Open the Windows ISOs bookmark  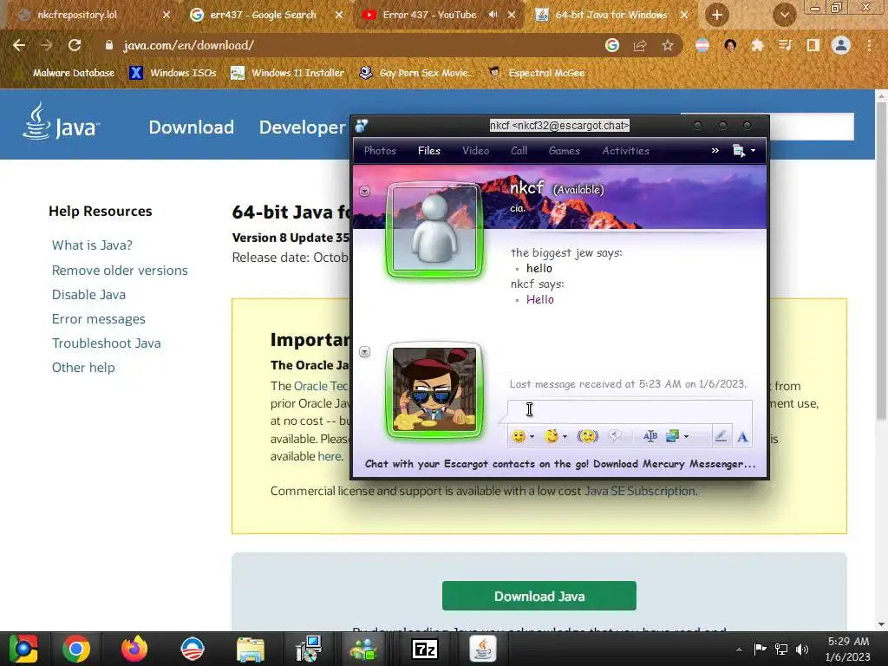click(173, 73)
